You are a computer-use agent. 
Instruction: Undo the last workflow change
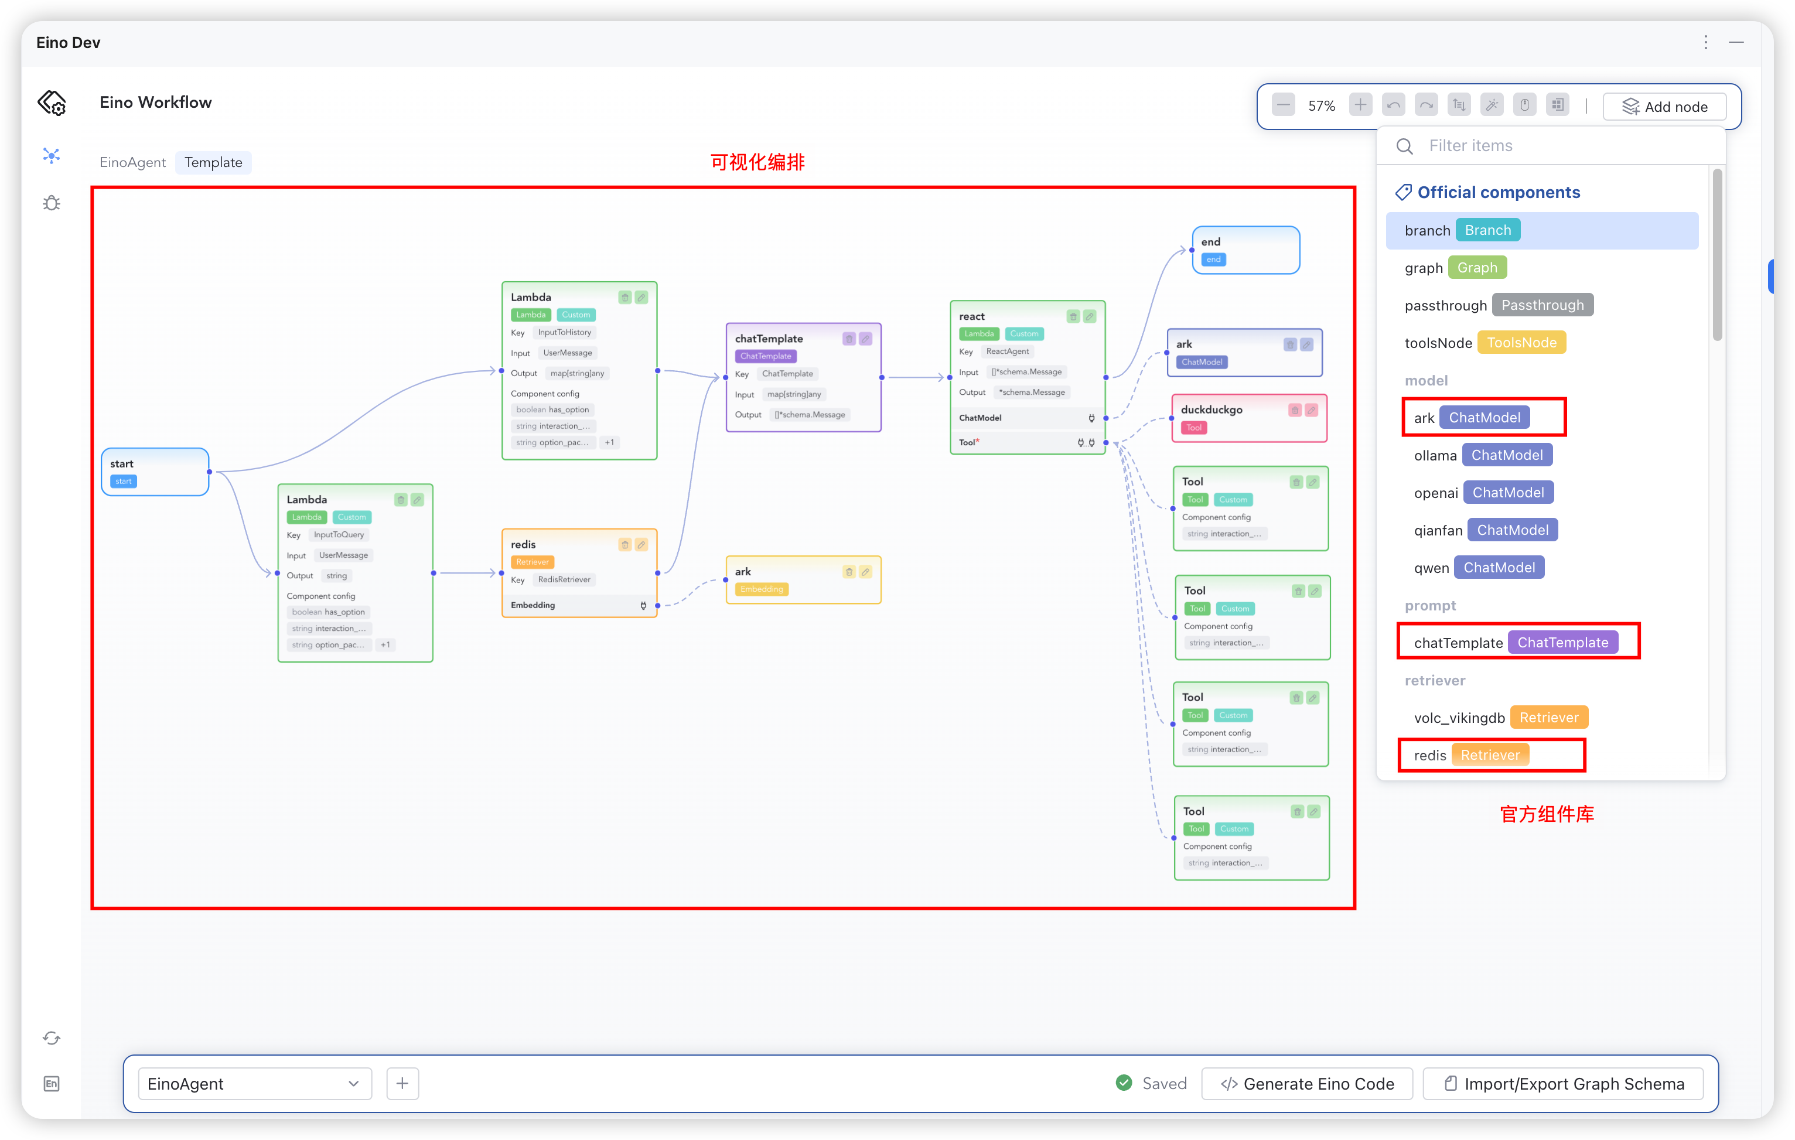point(1393,105)
